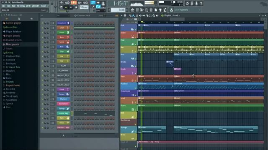Open the FLEX Beta news panel dropdown
Viewport: 268px width, 150px height.
(x=199, y=10)
